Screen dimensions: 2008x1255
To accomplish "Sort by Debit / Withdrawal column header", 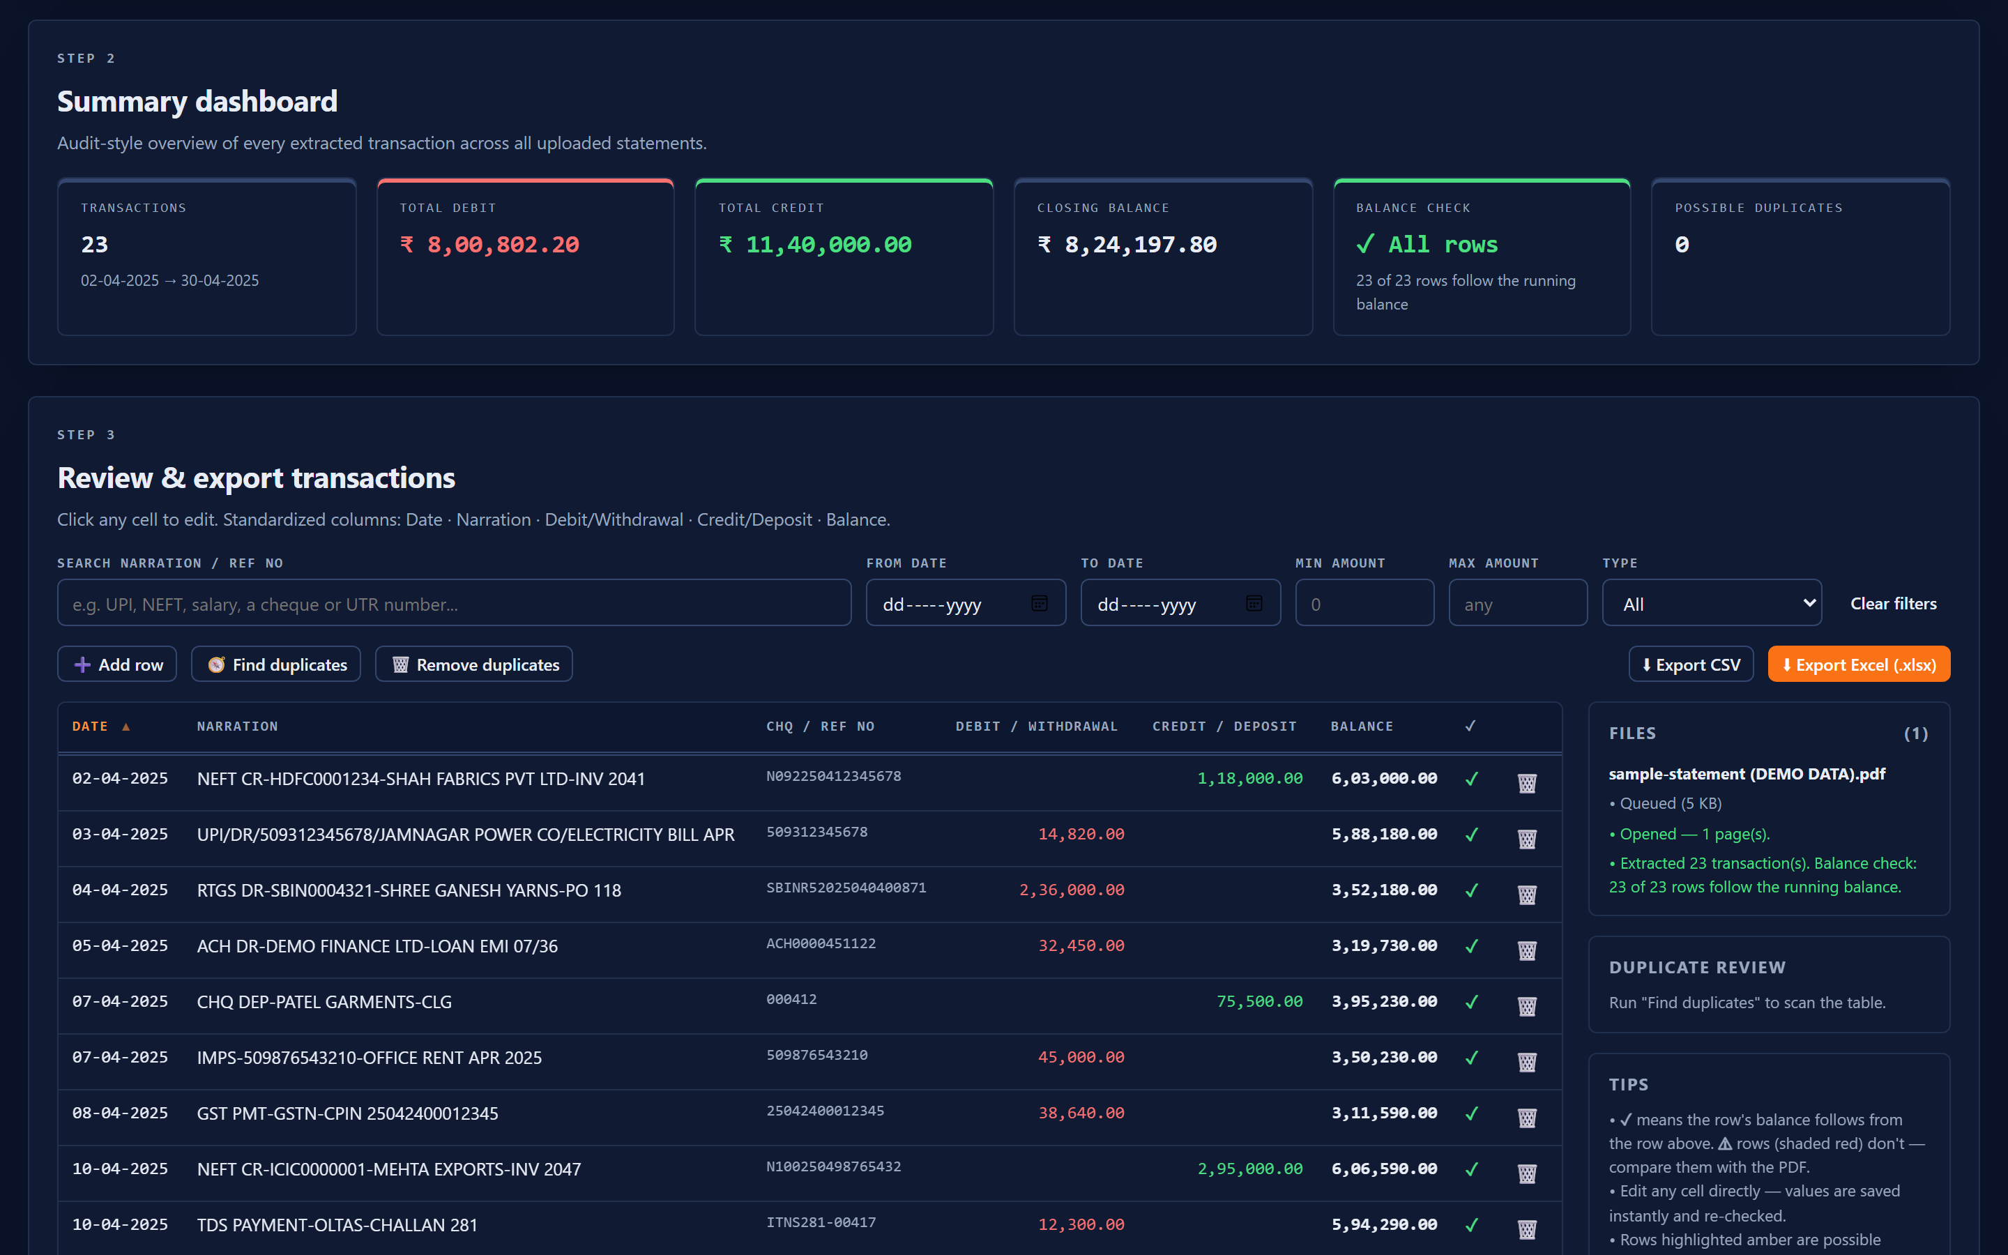I will click(1036, 727).
